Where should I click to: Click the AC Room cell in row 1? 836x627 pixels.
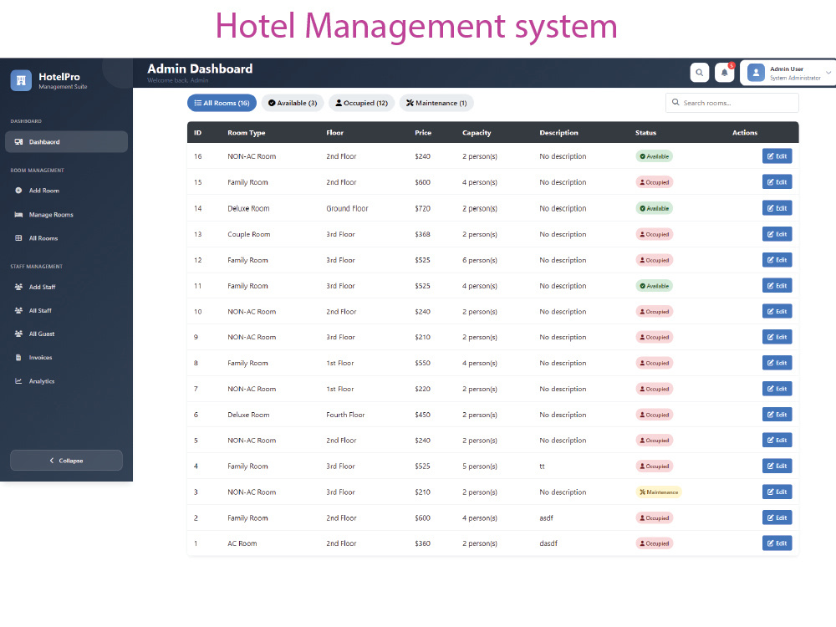pos(242,543)
